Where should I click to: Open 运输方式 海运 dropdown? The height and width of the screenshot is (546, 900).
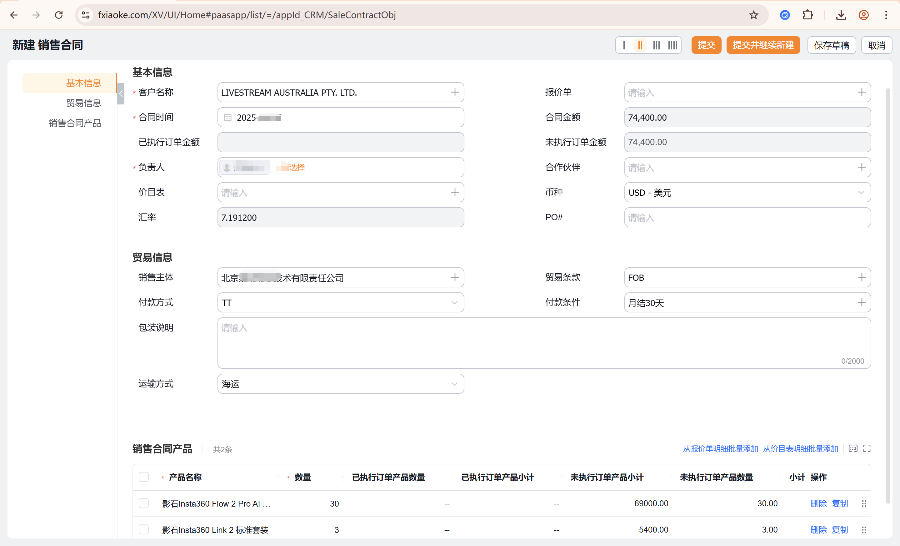[340, 384]
